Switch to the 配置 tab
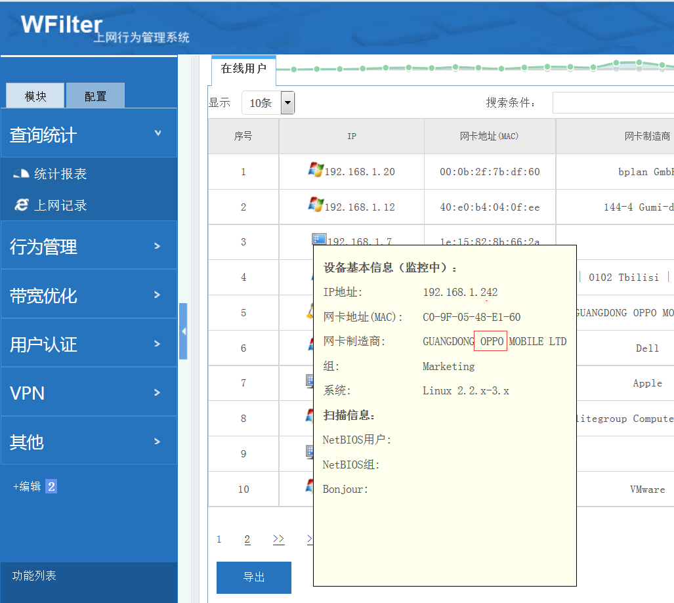Screen dimensions: 674x603 pos(95,96)
